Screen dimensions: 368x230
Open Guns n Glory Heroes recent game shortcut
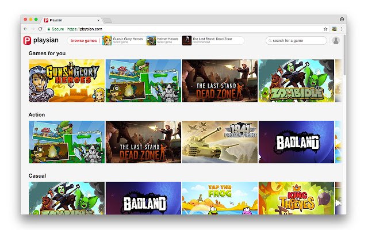122,40
